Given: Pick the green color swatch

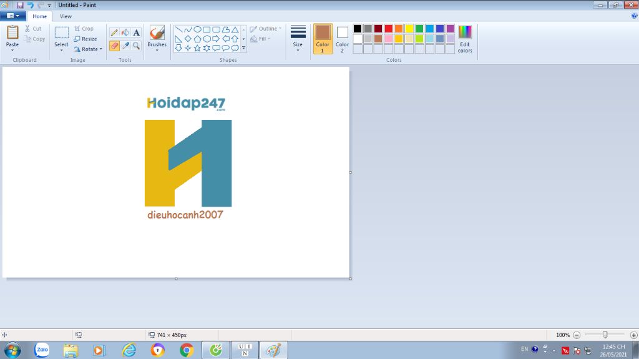Looking at the screenshot, I should point(419,28).
